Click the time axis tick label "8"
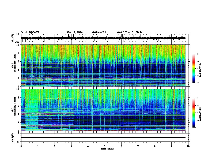The image size is (212, 164). tap(155, 146)
